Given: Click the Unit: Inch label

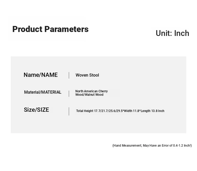Looking at the screenshot, I should pyautogui.click(x=172, y=33).
